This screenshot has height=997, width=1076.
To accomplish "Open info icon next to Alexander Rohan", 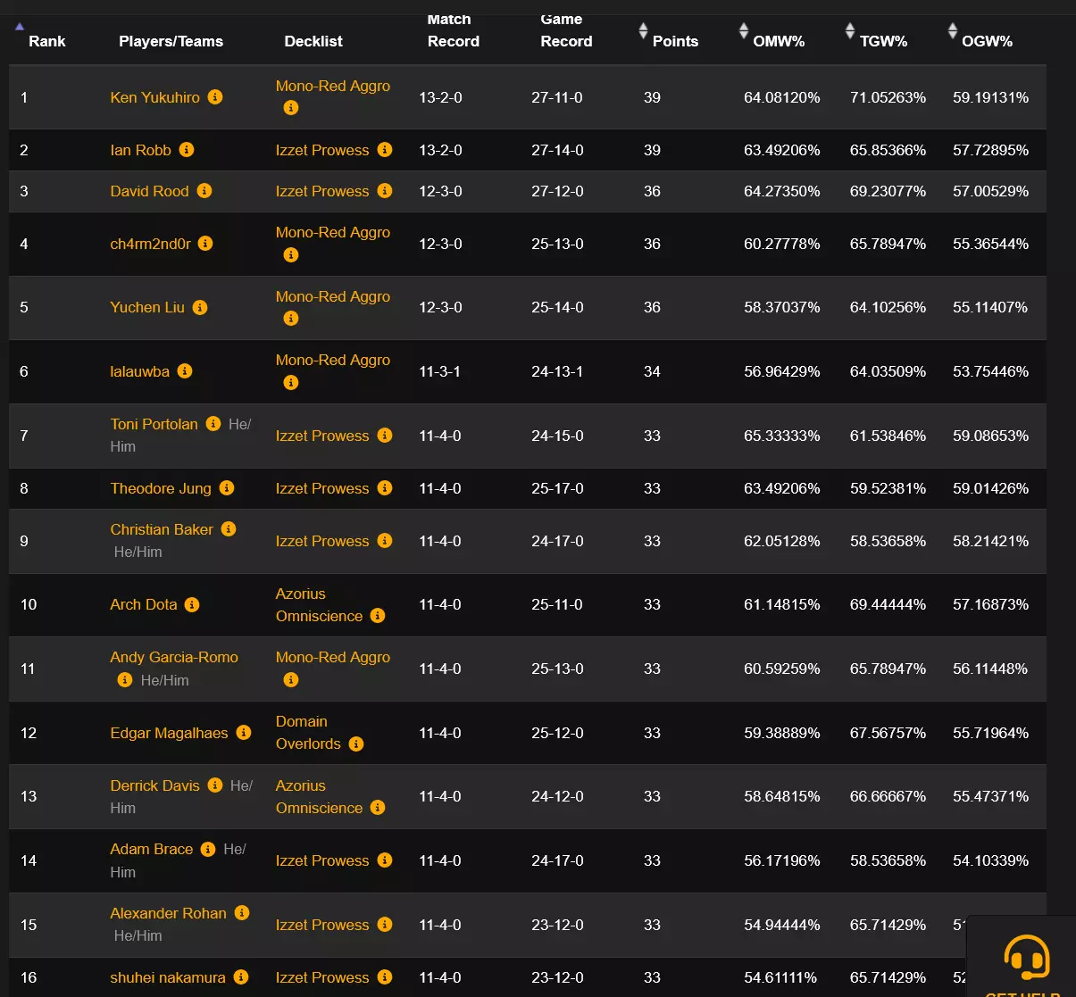I will (242, 912).
